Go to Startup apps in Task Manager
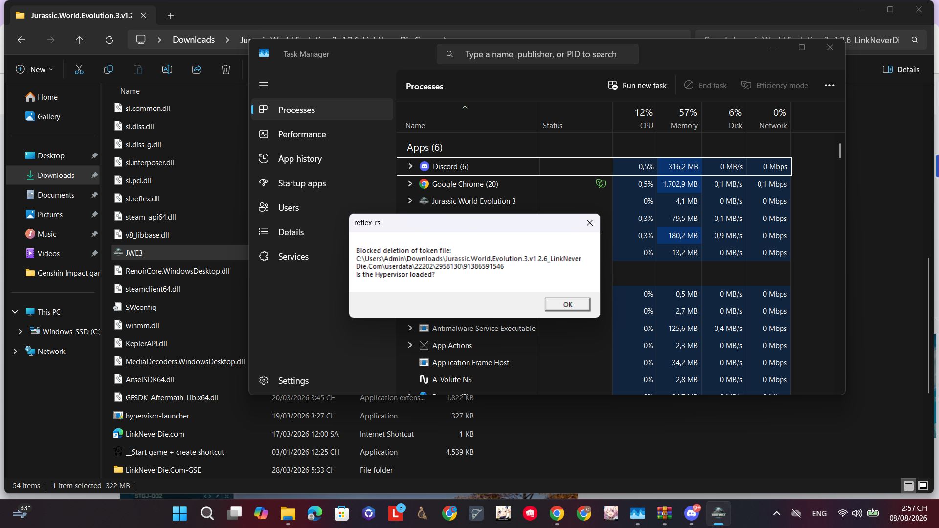939x528 pixels. [x=322, y=183]
